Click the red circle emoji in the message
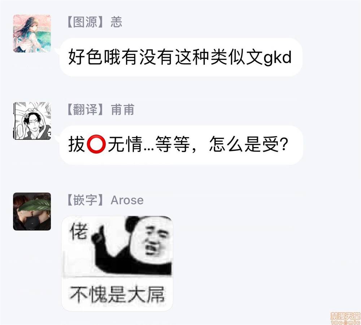The height and width of the screenshot is (325, 361). (96, 144)
